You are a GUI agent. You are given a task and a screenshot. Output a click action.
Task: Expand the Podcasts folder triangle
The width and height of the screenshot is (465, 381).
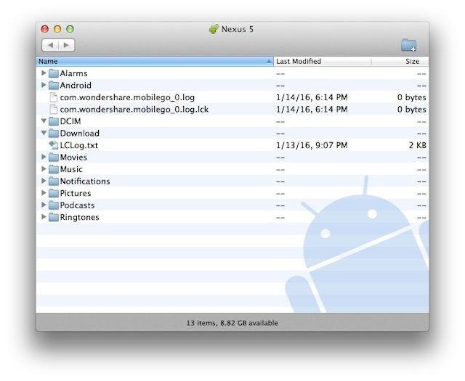(x=44, y=205)
